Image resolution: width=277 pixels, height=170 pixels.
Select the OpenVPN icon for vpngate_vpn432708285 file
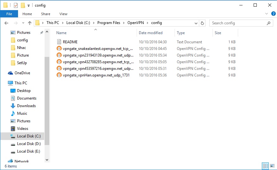coord(59,62)
